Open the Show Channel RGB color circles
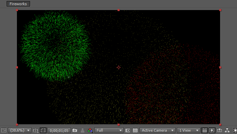This screenshot has height=134, width=237. (90, 130)
